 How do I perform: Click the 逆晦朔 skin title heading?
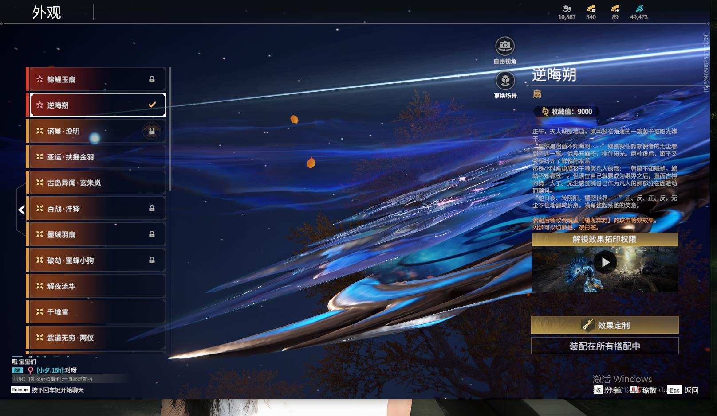tap(554, 74)
